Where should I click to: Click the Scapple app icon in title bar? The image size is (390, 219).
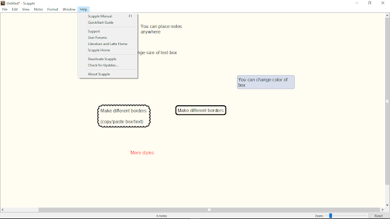click(2, 3)
